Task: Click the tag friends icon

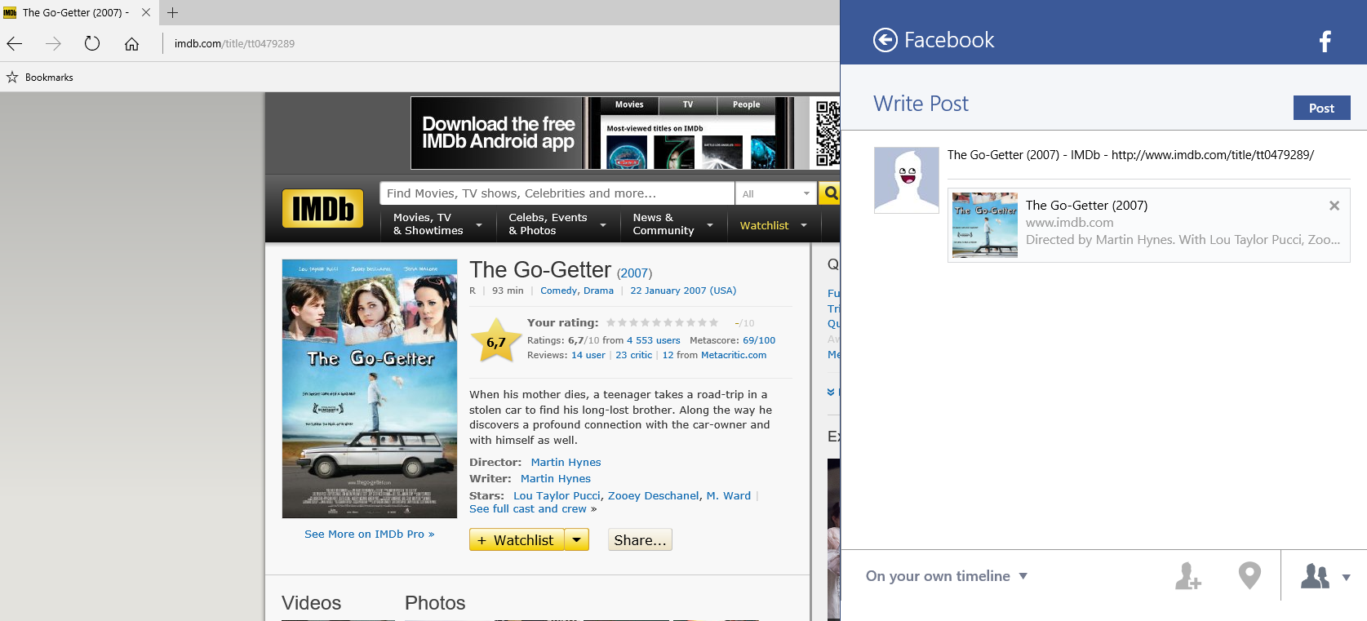Action: pyautogui.click(x=1187, y=575)
